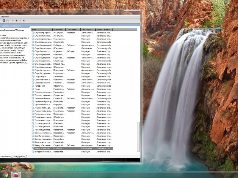This screenshot has width=238, height=178.
Task: Select the Смарт-карта service row
Action: point(72,77)
